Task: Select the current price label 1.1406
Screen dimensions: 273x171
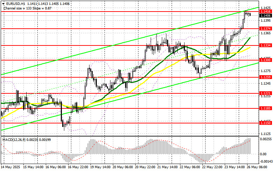Action: coord(266,16)
